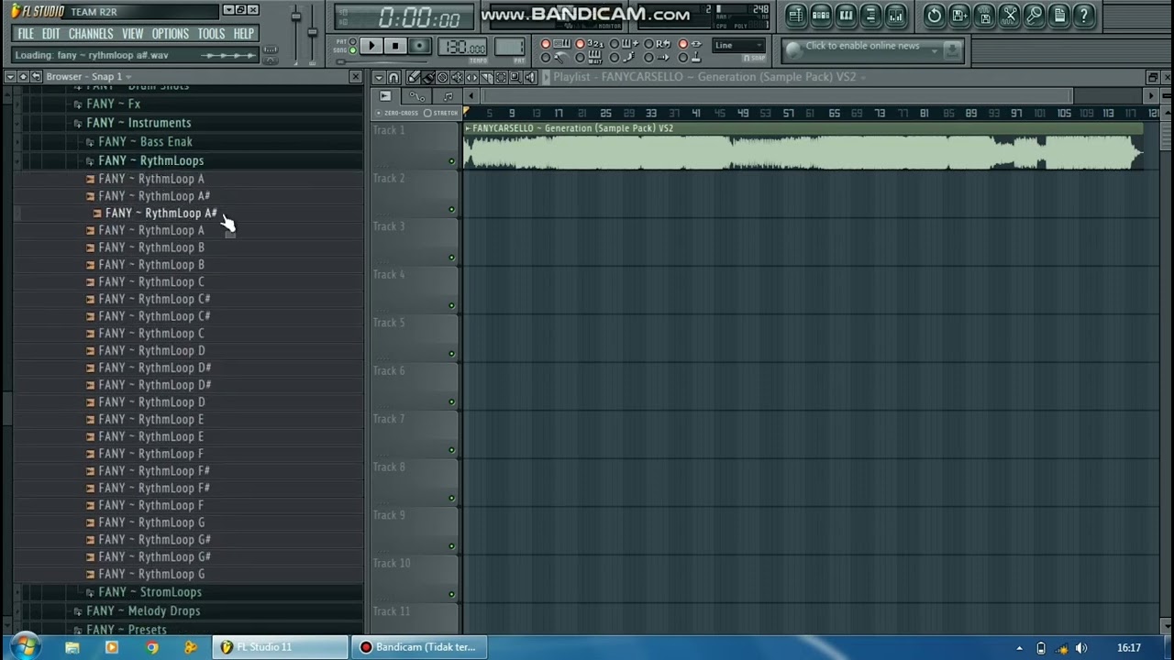Click the Record transport button
Screen dimensions: 1174x660
click(x=419, y=46)
